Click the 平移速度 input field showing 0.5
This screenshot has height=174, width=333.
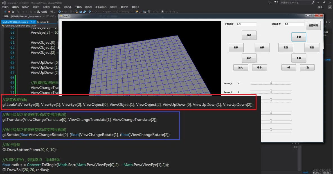pos(246,24)
